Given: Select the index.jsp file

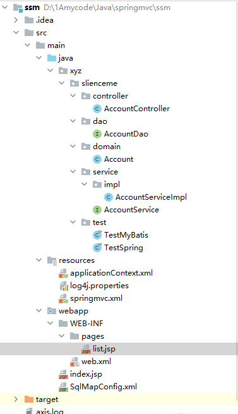Looking at the screenshot, I should pyautogui.click(x=86, y=374).
